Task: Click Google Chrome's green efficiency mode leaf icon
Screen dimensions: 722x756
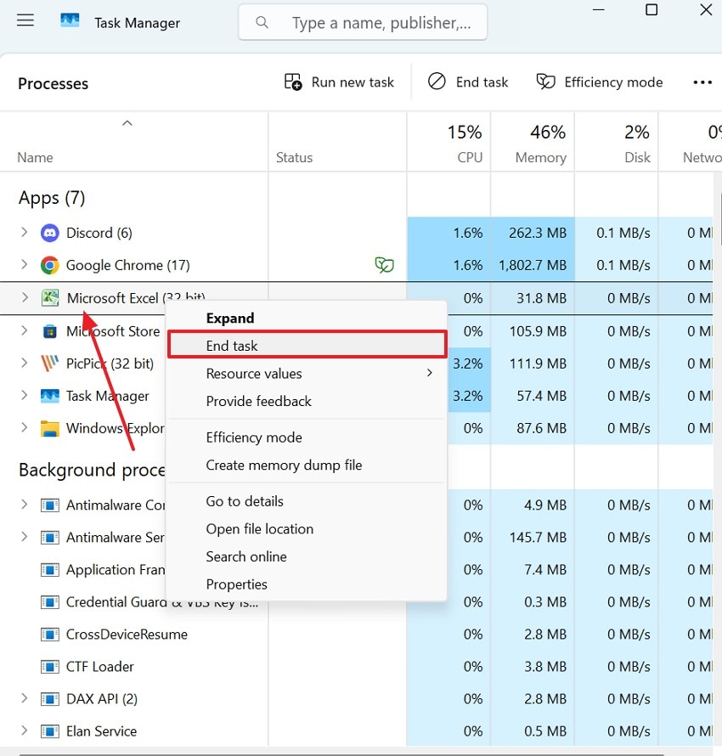Action: tap(384, 264)
